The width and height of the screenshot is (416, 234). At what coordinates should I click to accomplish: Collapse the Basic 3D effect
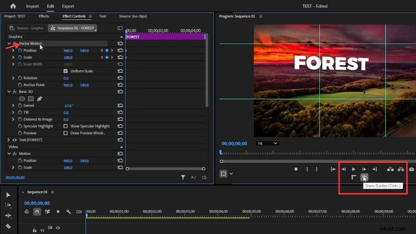pyautogui.click(x=9, y=92)
